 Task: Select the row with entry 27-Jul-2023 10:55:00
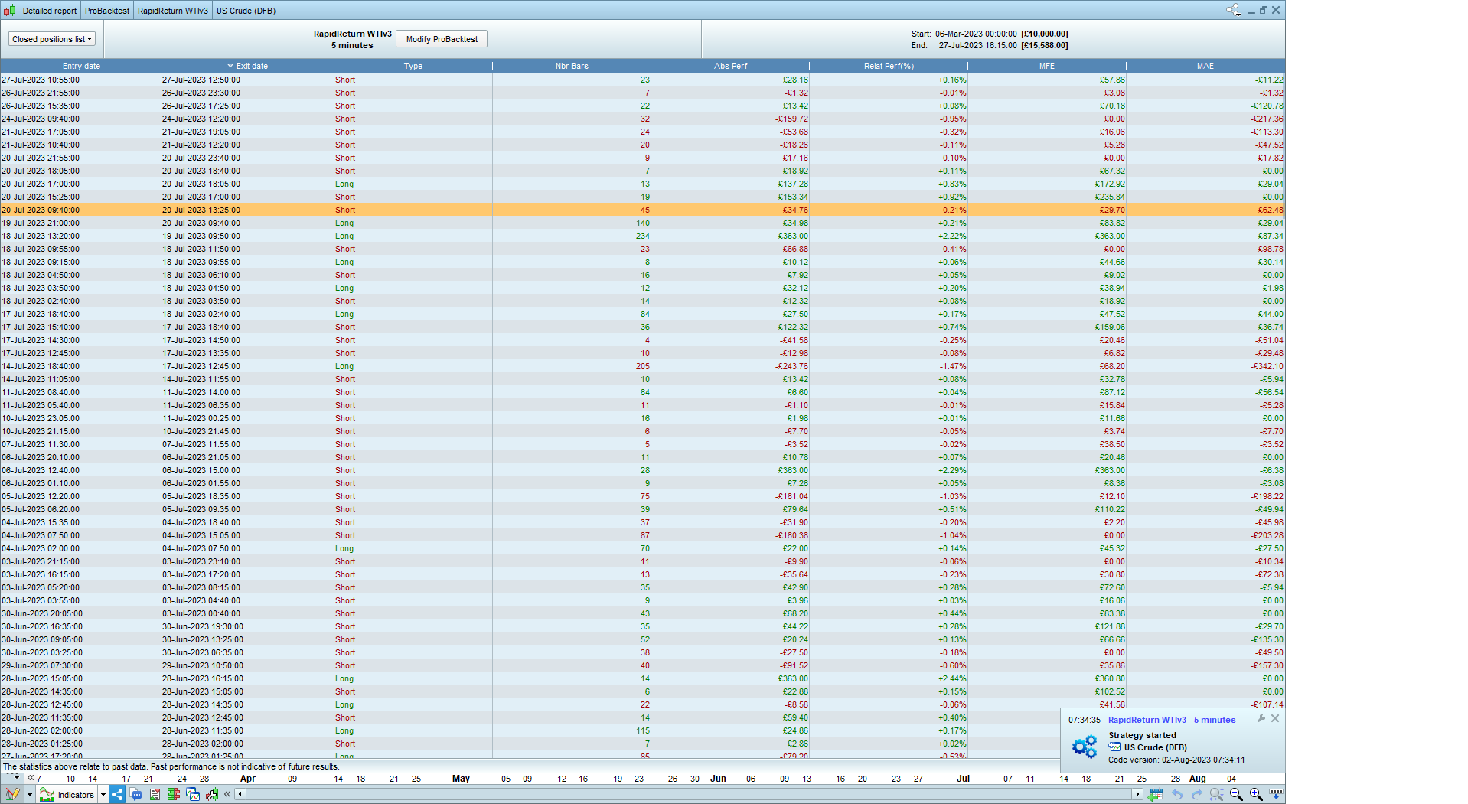tap(643, 80)
